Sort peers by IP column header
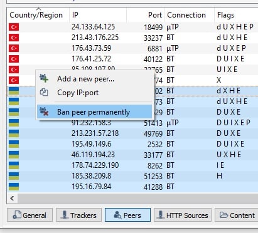Screen dimensions: 258x233 pos(98,15)
